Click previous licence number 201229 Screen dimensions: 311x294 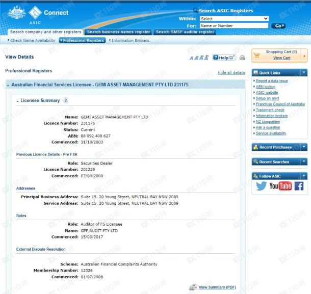[x=88, y=170]
